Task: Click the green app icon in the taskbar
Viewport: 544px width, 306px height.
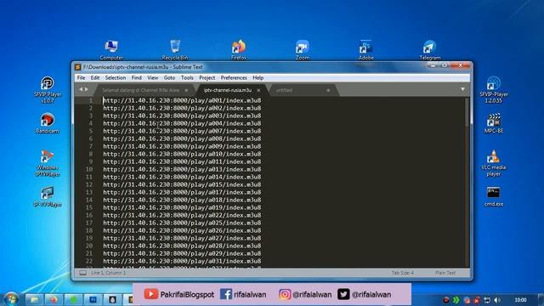Action: (x=73, y=299)
